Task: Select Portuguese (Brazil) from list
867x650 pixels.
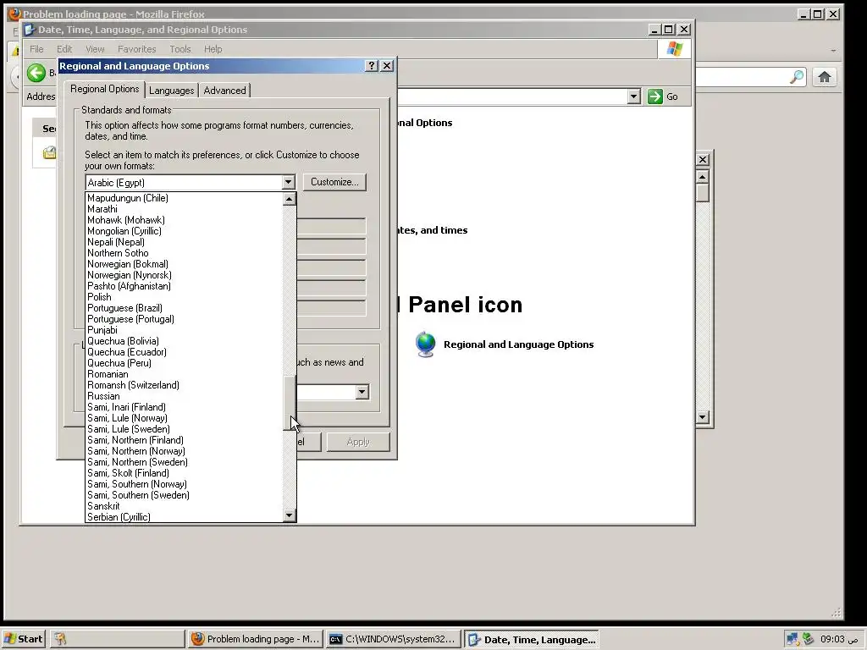Action: (x=184, y=308)
